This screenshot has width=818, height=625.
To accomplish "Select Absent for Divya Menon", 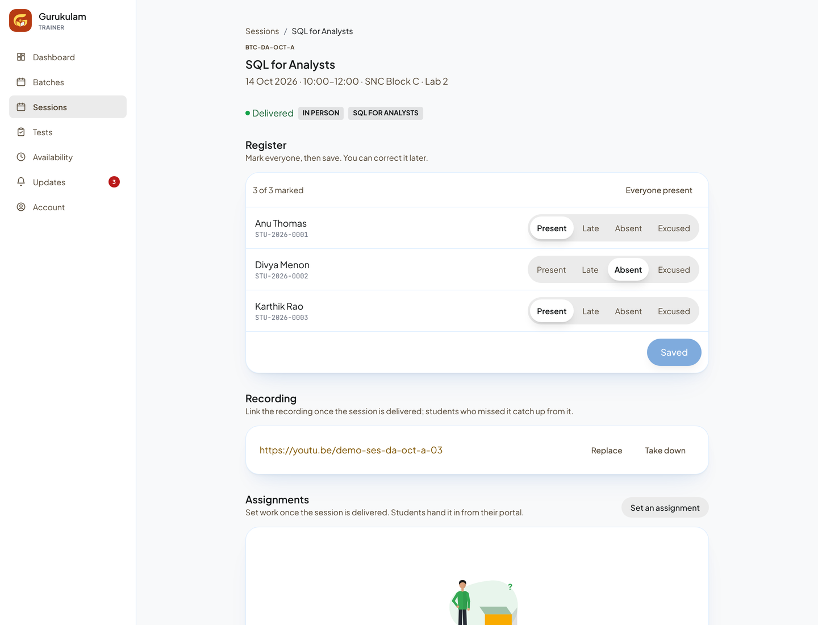I will [628, 269].
